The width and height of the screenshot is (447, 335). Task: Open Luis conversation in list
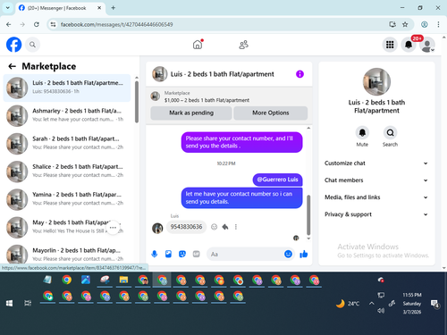click(x=67, y=88)
